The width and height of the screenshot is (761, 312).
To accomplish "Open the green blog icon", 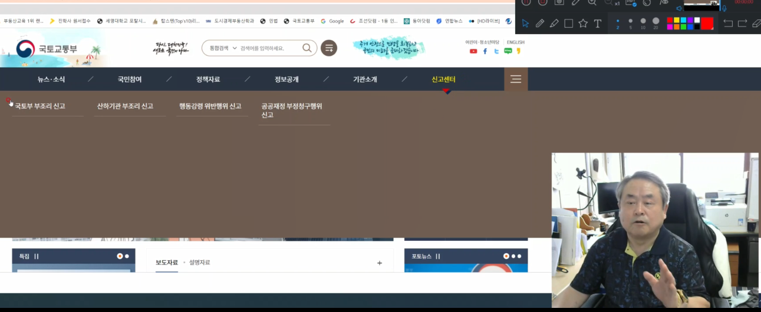I will (508, 51).
